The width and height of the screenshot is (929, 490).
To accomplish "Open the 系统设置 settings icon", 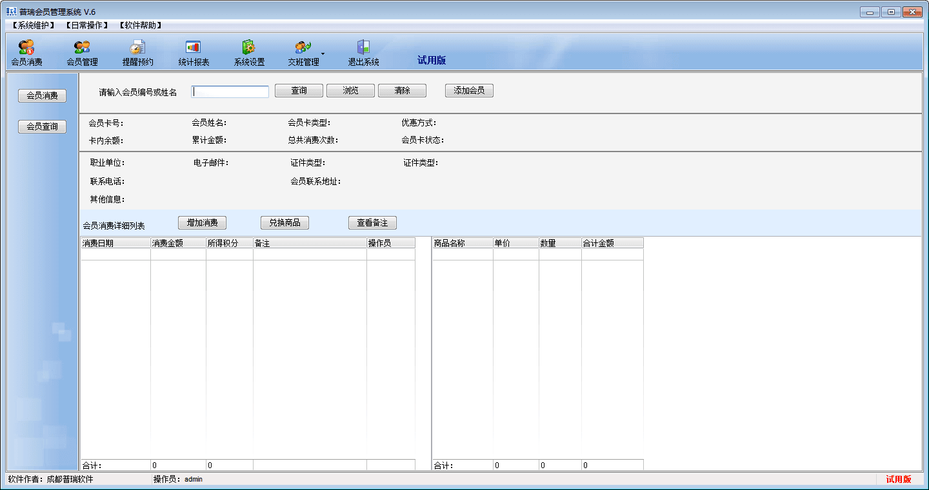I will tap(249, 48).
